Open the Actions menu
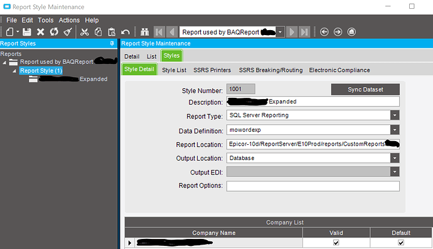The height and width of the screenshot is (249, 433). click(x=69, y=20)
